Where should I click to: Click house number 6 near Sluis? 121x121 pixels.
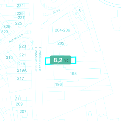tap(80, 11)
